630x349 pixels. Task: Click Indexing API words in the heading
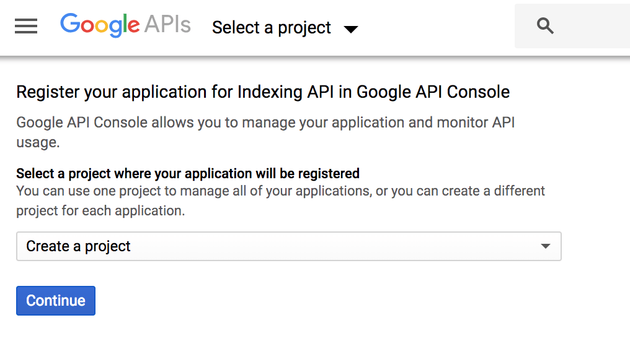[285, 92]
